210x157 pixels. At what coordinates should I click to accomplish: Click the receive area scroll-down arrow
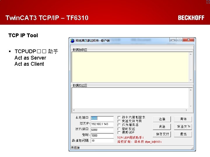[190, 80]
